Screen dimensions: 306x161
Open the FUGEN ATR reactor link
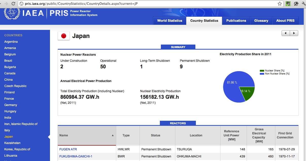click(68, 149)
